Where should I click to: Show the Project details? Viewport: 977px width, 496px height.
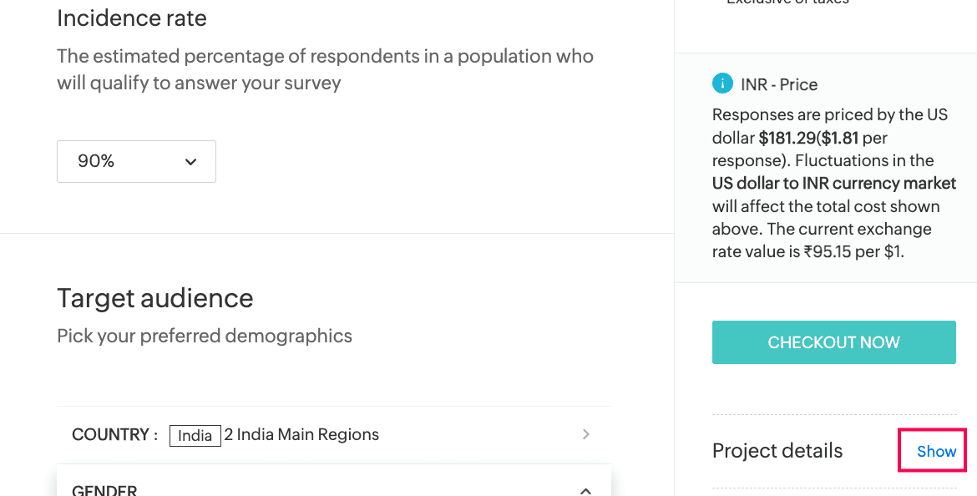[x=936, y=451]
